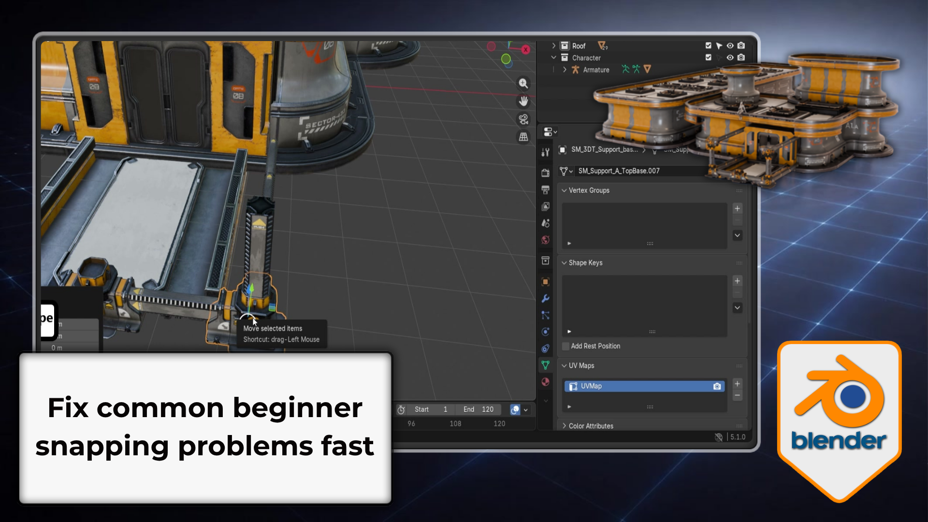Open the View Layer properties tab

coord(546,206)
